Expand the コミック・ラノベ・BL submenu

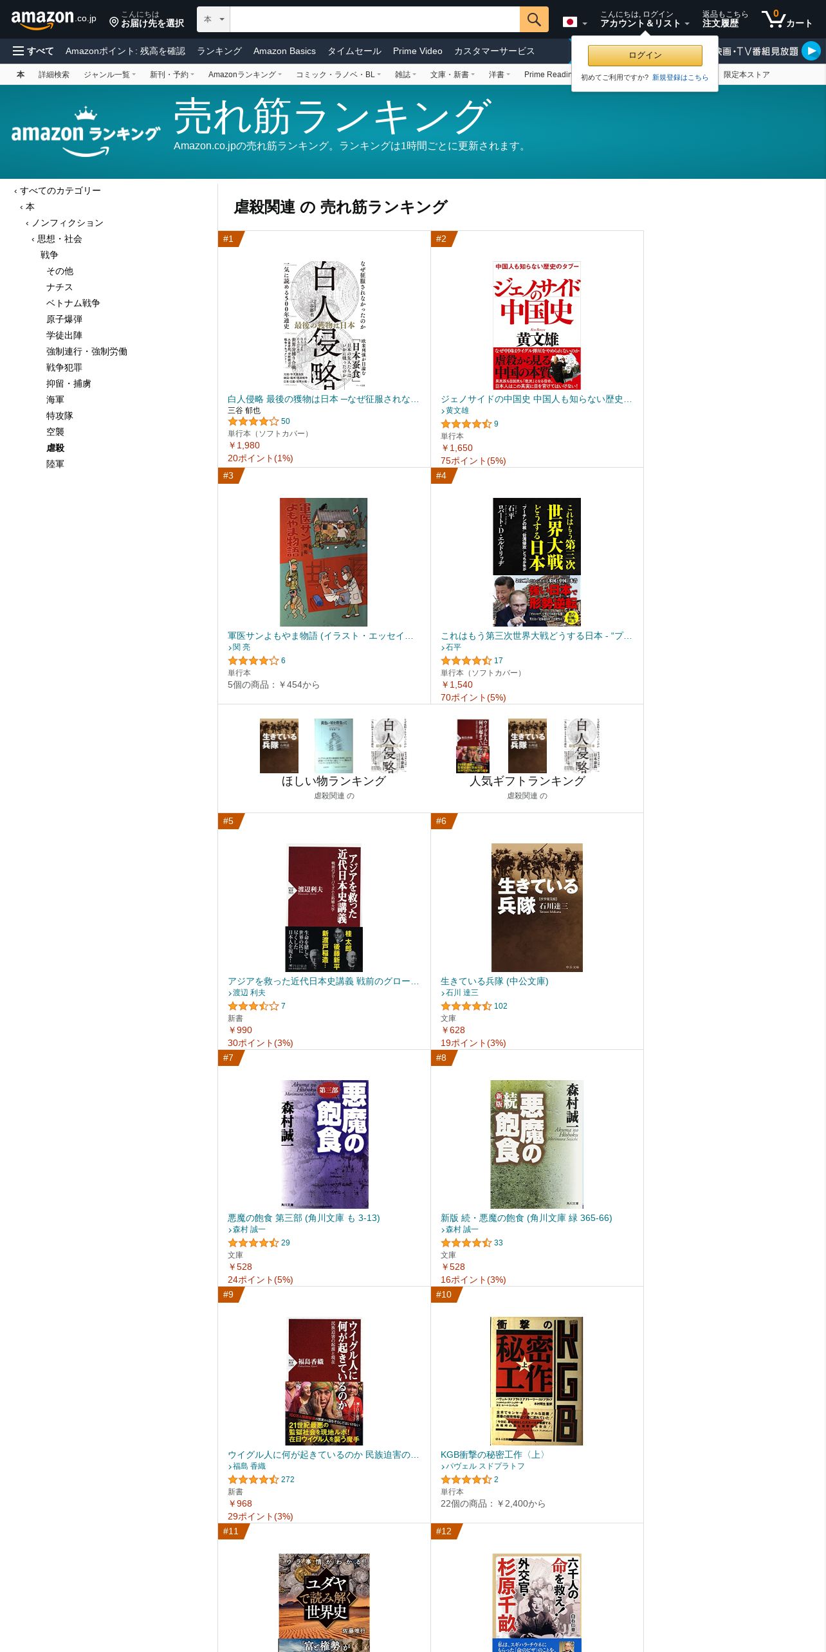coord(338,75)
